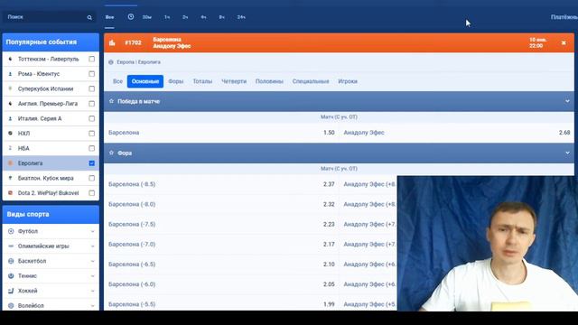
Task: Click the Англия. Премьер-Лига football icon
Action: 10,104
